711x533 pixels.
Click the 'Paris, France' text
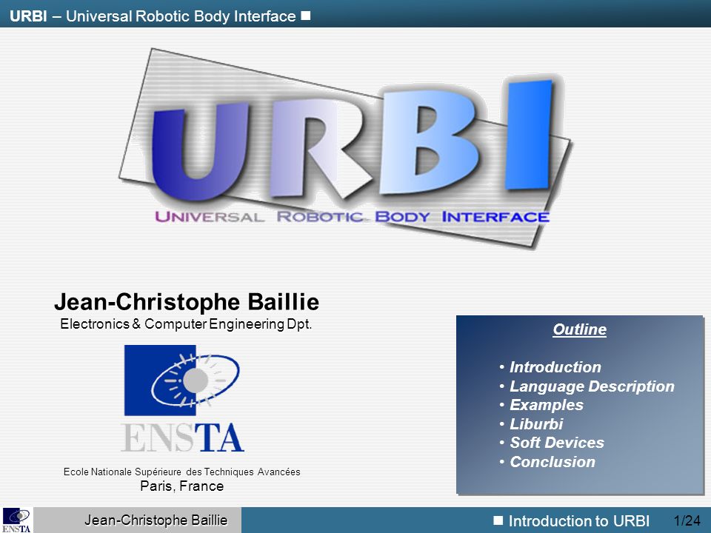click(x=182, y=486)
